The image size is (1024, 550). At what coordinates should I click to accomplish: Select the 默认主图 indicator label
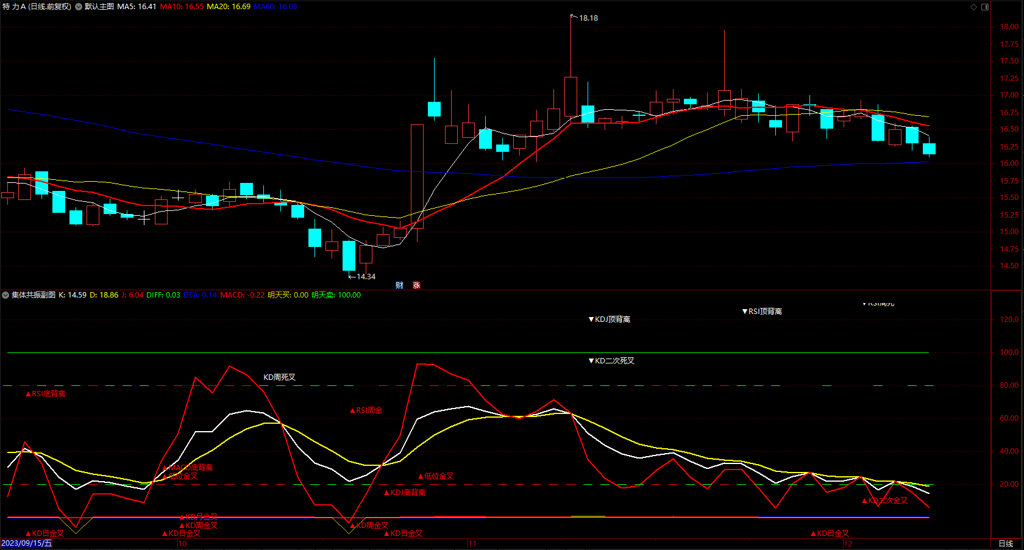[99, 7]
